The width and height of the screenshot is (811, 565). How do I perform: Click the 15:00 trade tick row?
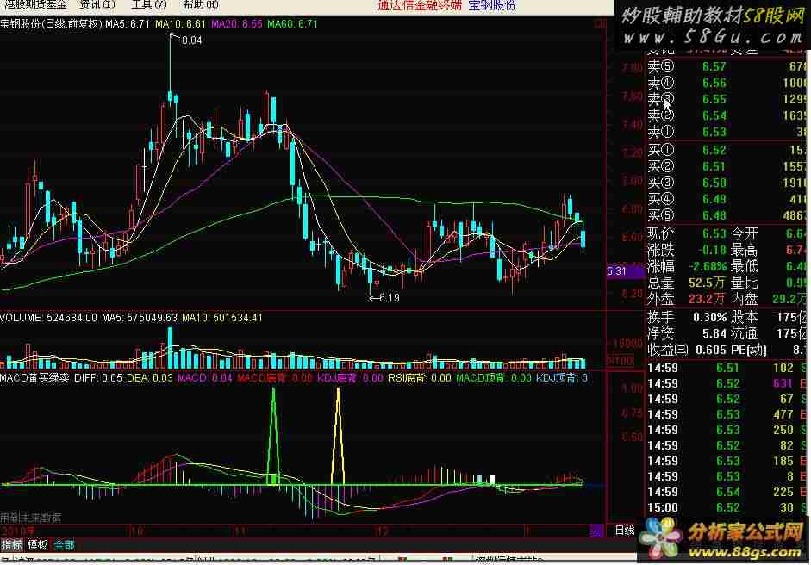[x=727, y=507]
